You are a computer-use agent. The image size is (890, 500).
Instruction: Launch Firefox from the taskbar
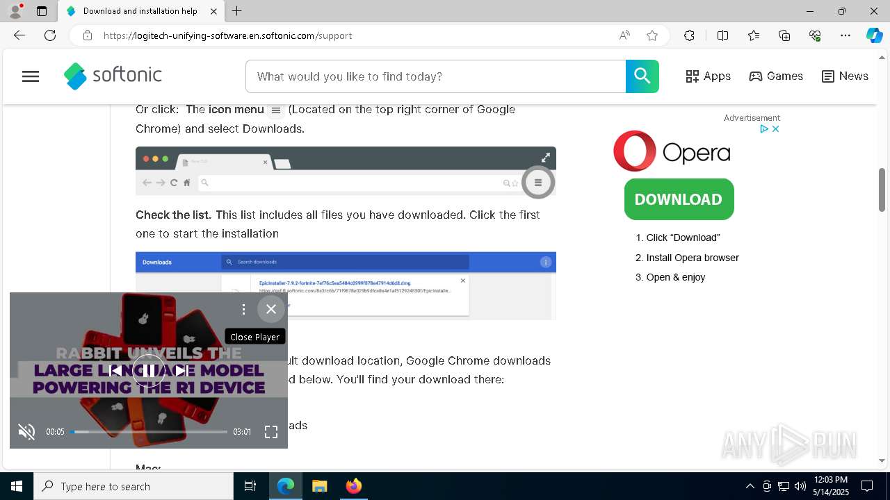[x=353, y=486]
